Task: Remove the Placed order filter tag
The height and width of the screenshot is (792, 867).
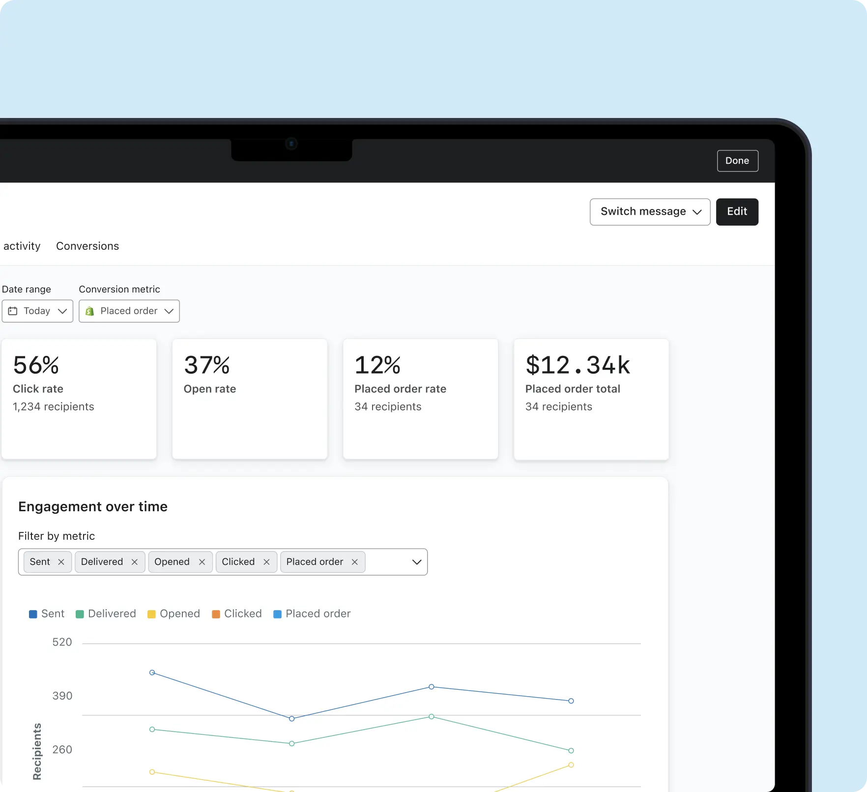Action: (x=354, y=562)
